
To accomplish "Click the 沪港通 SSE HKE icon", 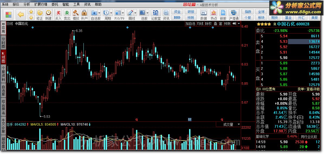I will pyautogui.click(x=234, y=13).
